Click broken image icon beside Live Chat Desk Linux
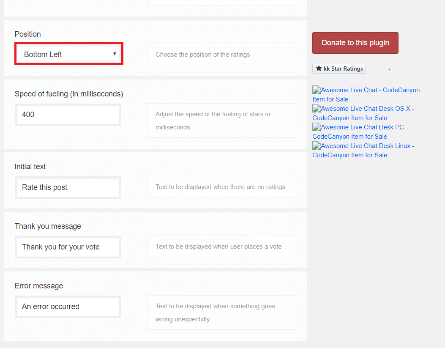The image size is (445, 348). [317, 145]
